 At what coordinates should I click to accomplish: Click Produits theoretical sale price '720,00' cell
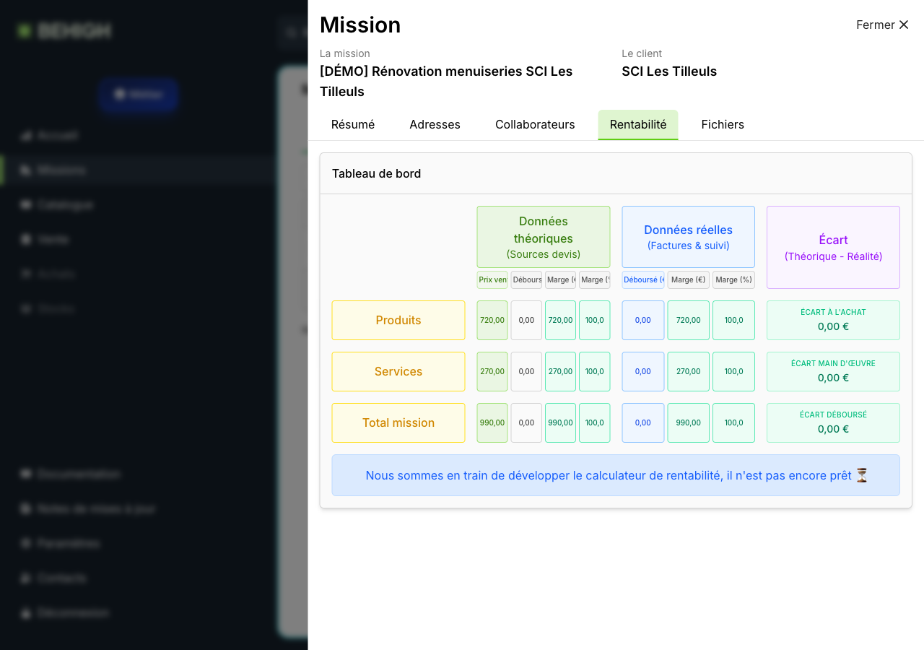(492, 320)
